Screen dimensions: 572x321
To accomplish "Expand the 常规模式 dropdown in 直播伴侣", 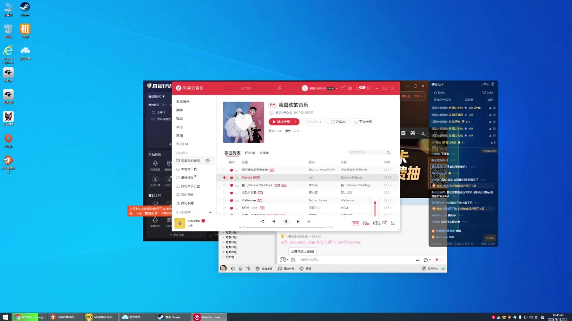I will [x=157, y=97].
